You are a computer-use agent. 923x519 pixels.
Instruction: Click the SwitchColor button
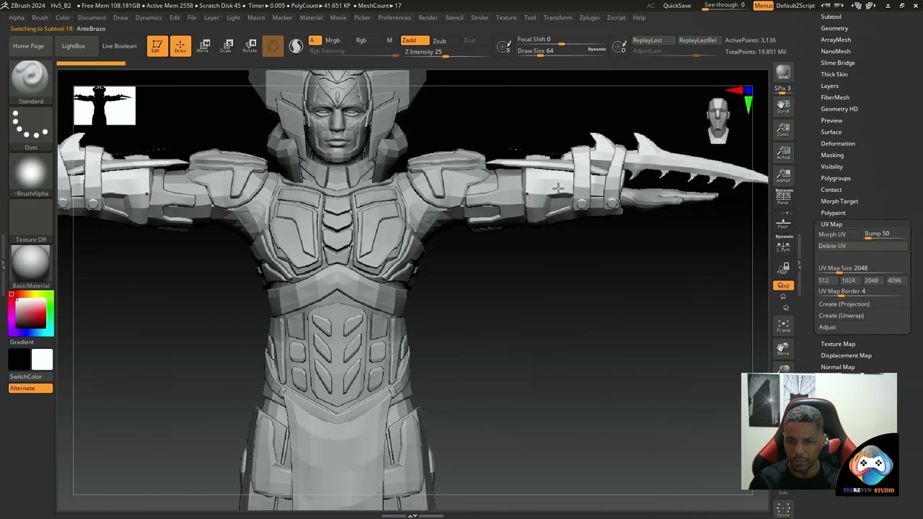click(x=30, y=376)
